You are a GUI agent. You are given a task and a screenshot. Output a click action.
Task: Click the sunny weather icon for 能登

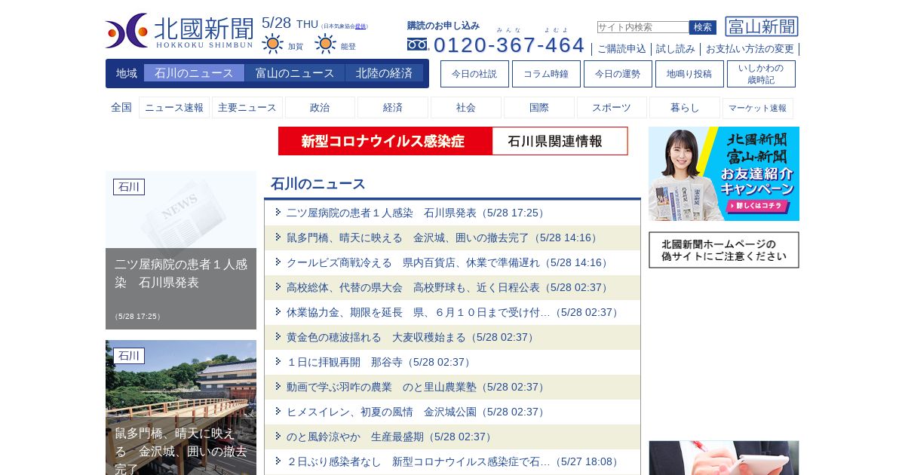(326, 44)
